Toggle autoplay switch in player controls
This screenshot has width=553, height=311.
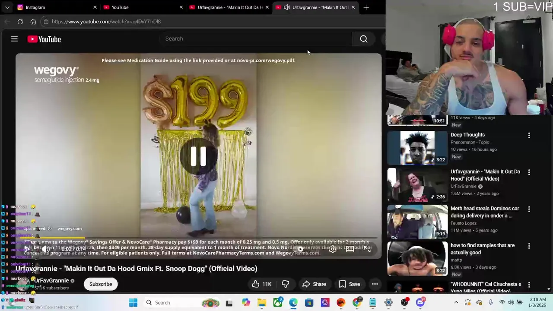(300, 249)
